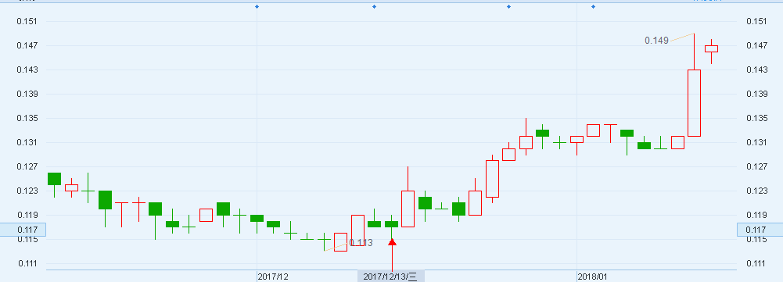Image resolution: width=783 pixels, height=282 pixels.
Task: Select the 2017/12/13/三 date tag
Action: tap(390, 277)
